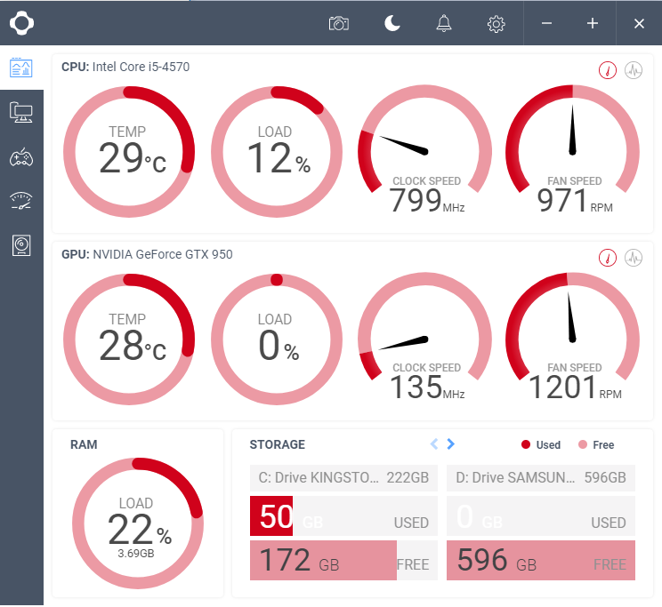662x607 pixels.
Task: Click CPU TEMP 29°C gauge
Action: point(129,152)
